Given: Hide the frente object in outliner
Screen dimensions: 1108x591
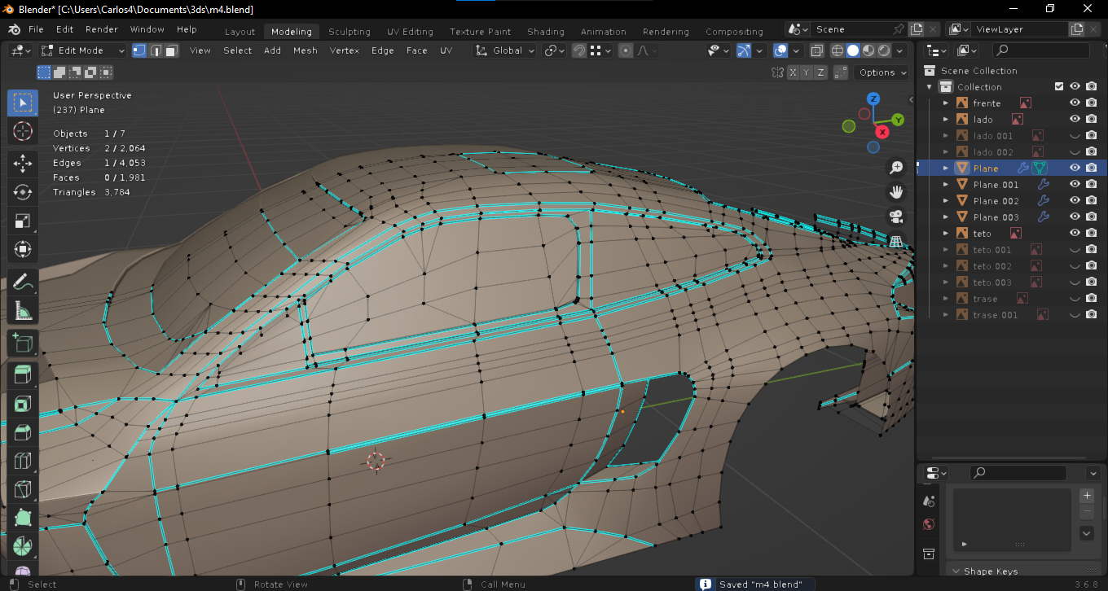Looking at the screenshot, I should coord(1075,103).
